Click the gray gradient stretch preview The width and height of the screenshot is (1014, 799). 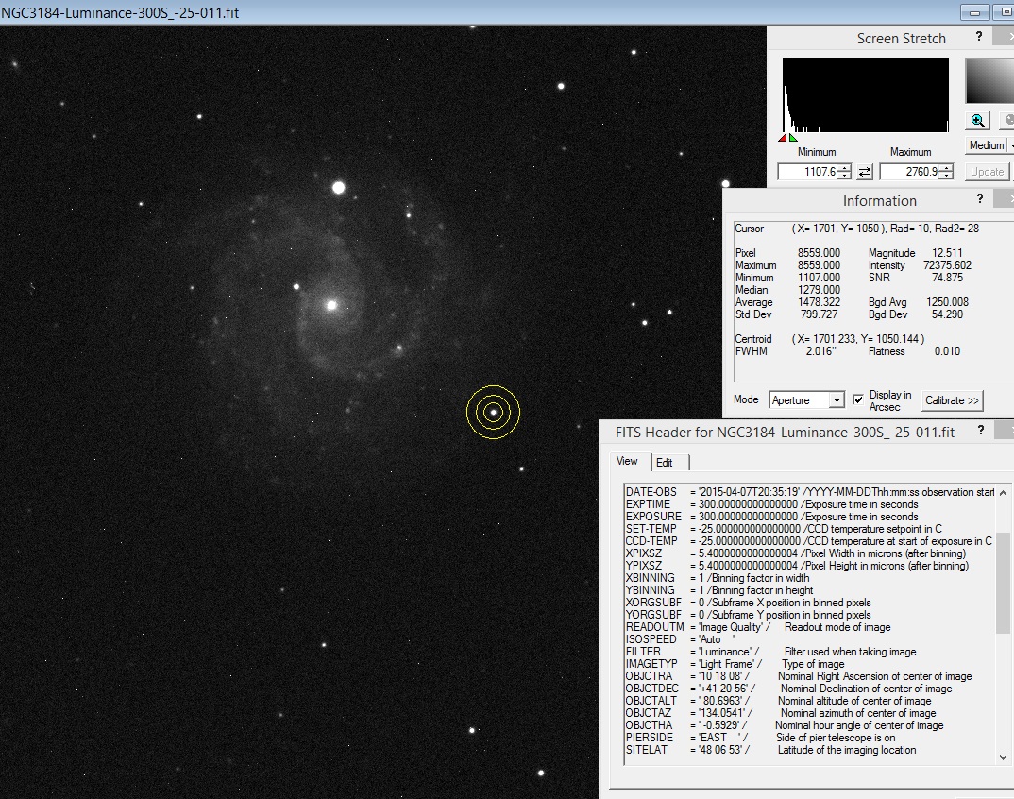pos(989,80)
